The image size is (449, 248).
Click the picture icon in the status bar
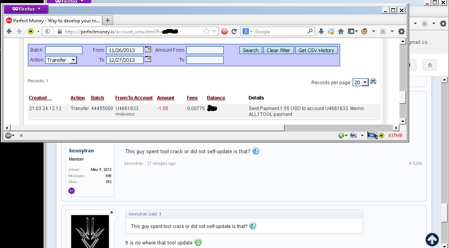[353, 135]
